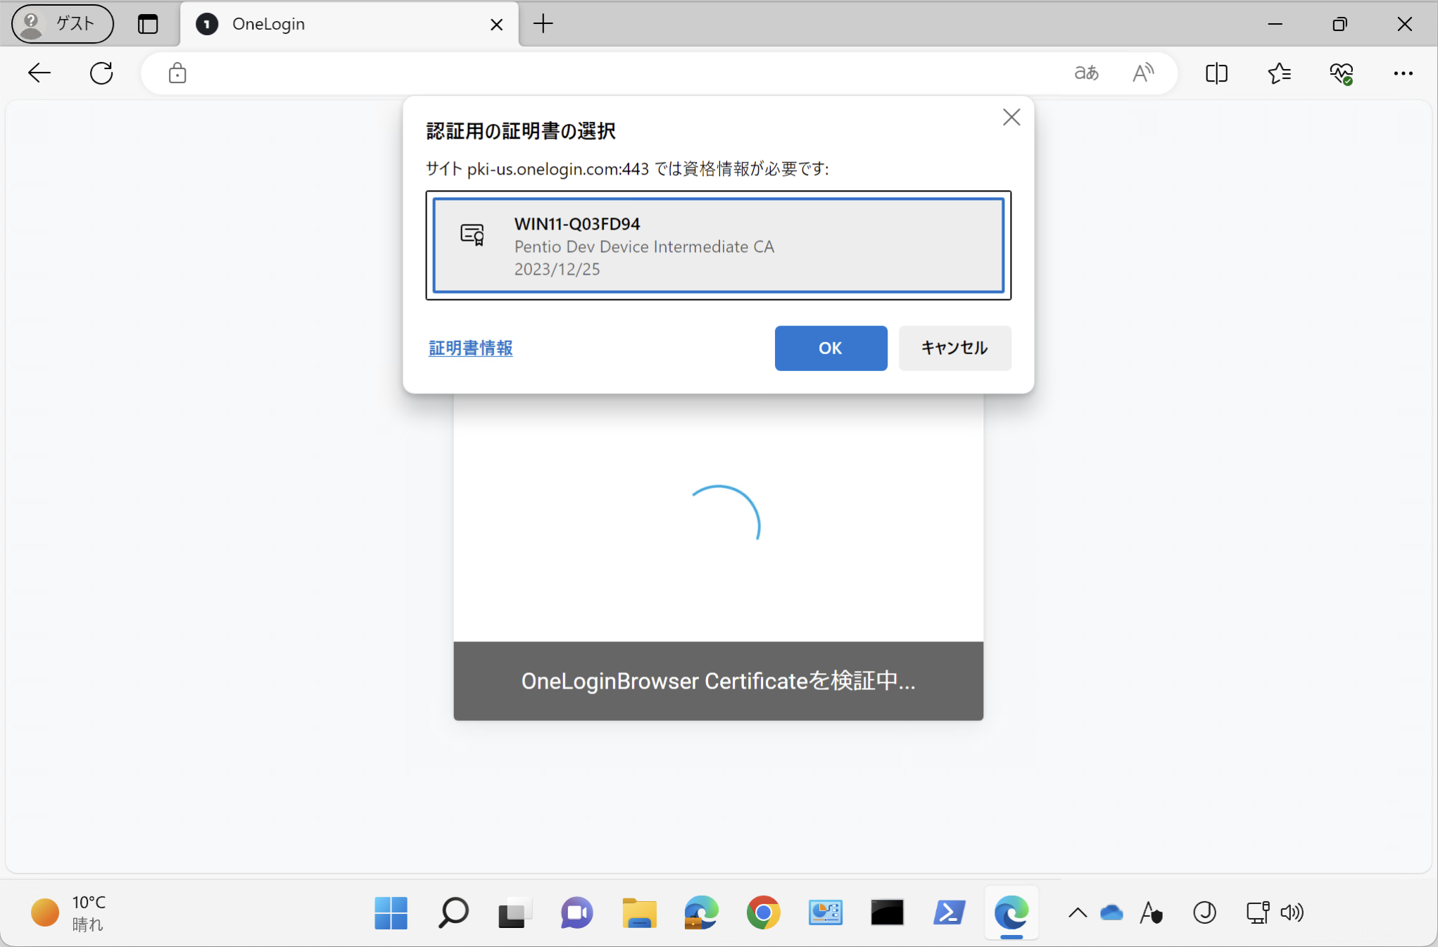Image resolution: width=1438 pixels, height=947 pixels.
Task: Open the black terminal window icon
Action: pyautogui.click(x=887, y=912)
